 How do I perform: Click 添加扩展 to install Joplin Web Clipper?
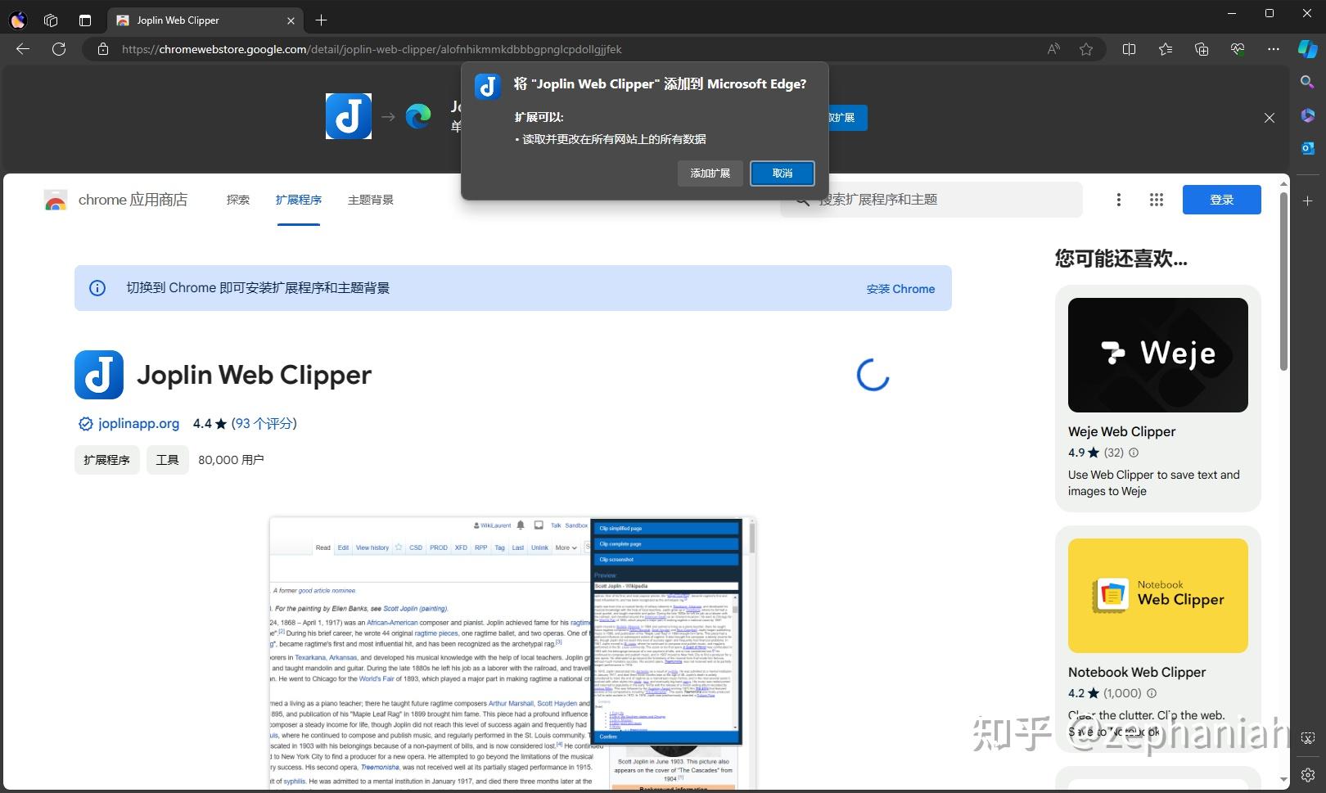click(x=710, y=173)
